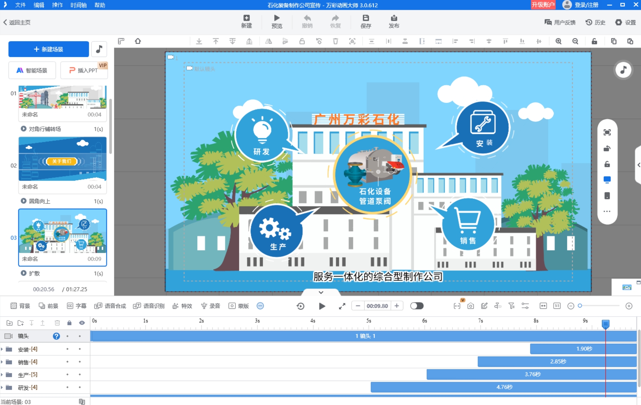Click the round music note button on canvas

click(623, 70)
